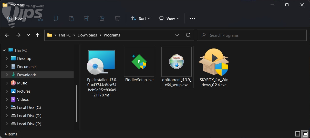Click the Cut scissors icon
The width and height of the screenshot is (310, 138).
point(40,18)
